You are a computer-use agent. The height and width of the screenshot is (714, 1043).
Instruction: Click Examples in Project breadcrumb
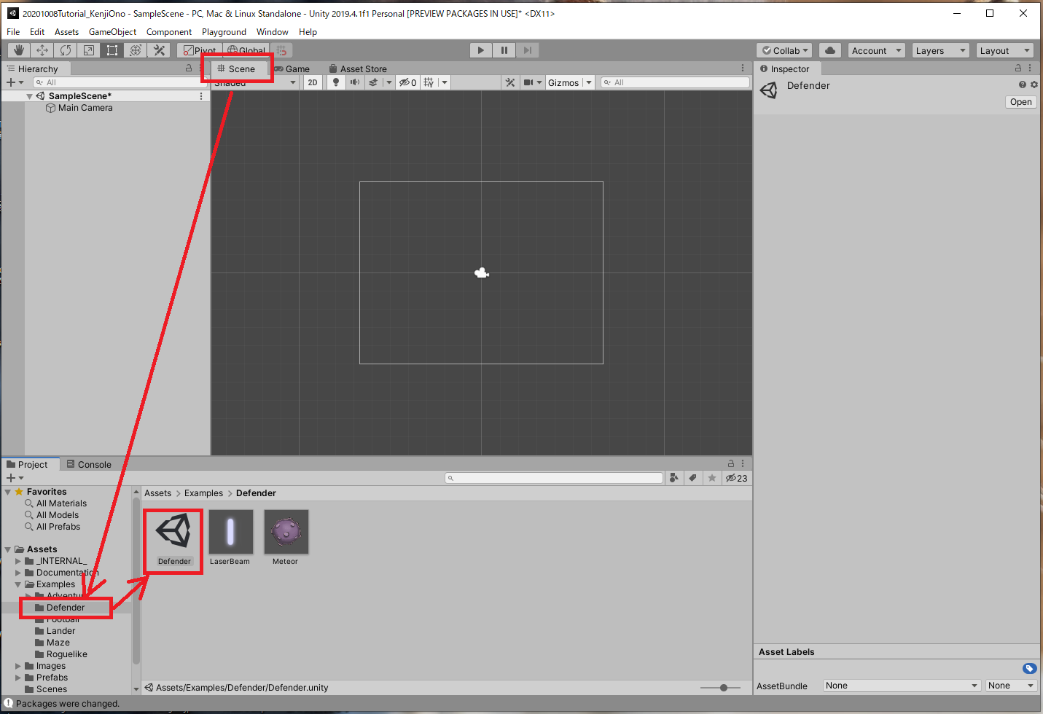point(203,493)
